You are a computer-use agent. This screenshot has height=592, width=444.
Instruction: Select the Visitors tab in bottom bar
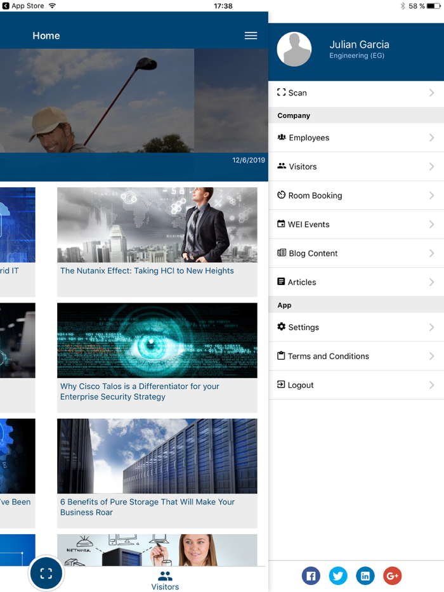point(165,581)
